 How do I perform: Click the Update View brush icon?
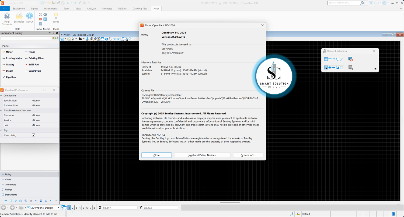pyautogui.click(x=87, y=39)
